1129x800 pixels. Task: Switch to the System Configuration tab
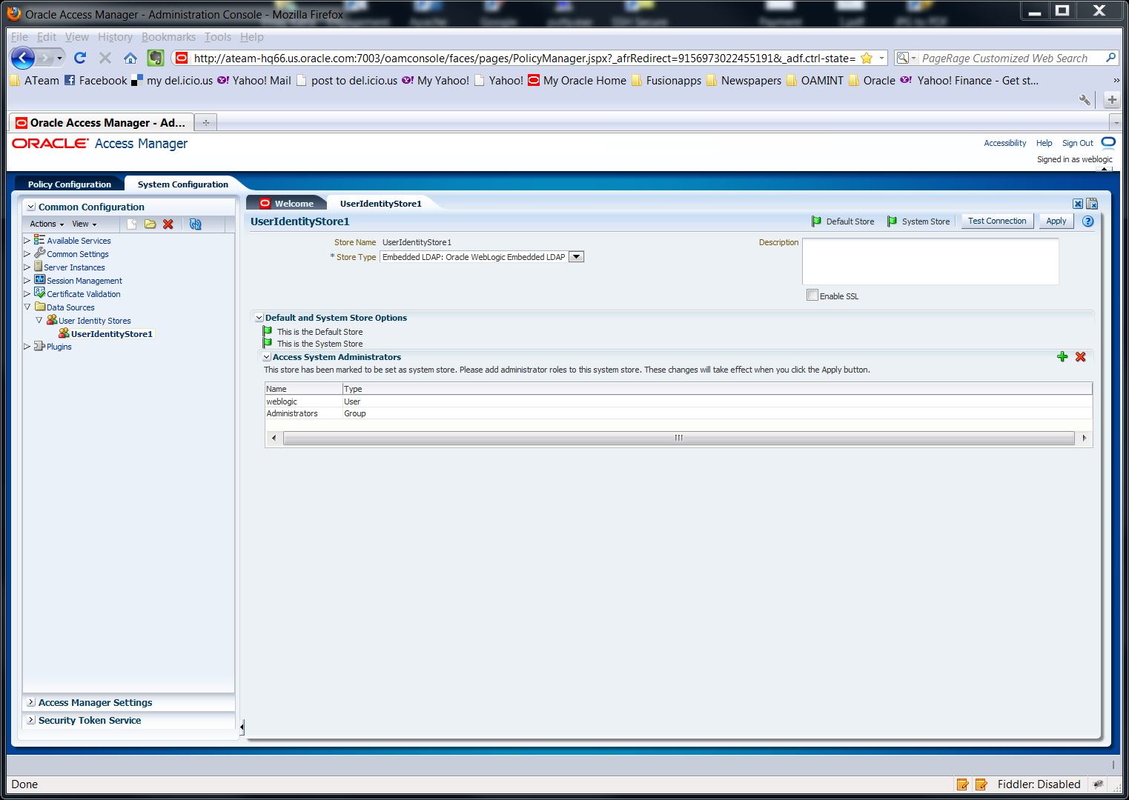183,184
